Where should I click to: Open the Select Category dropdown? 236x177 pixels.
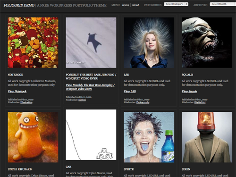point(176,4)
